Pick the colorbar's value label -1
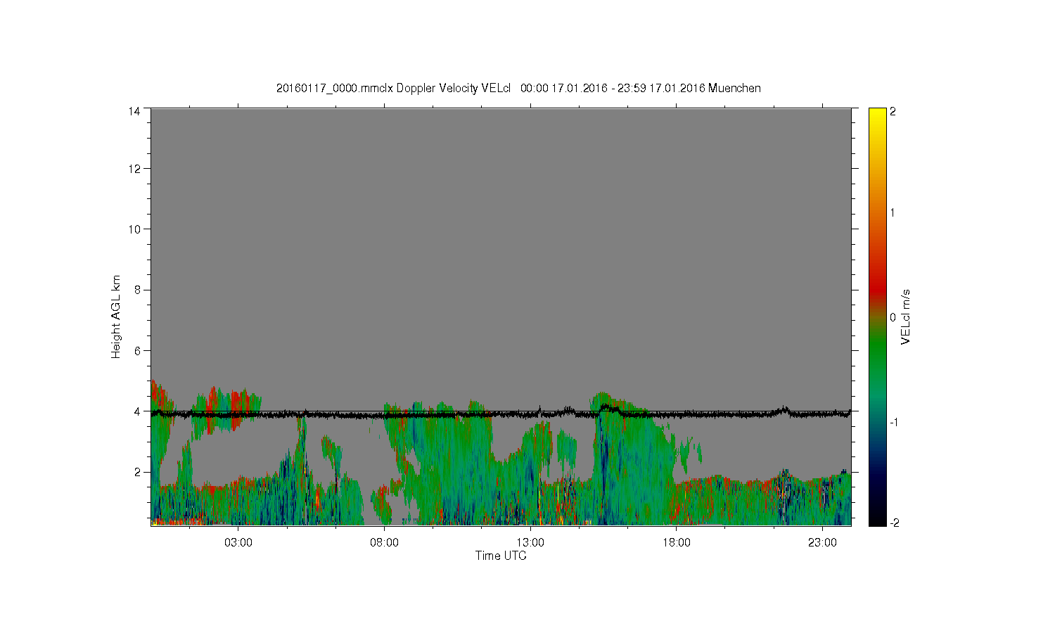This screenshot has width=1055, height=633. click(893, 422)
